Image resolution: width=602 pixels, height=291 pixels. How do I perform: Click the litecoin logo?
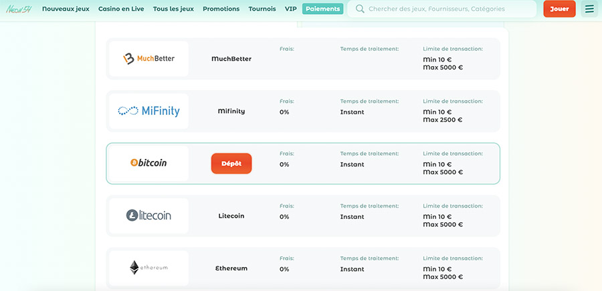148,215
